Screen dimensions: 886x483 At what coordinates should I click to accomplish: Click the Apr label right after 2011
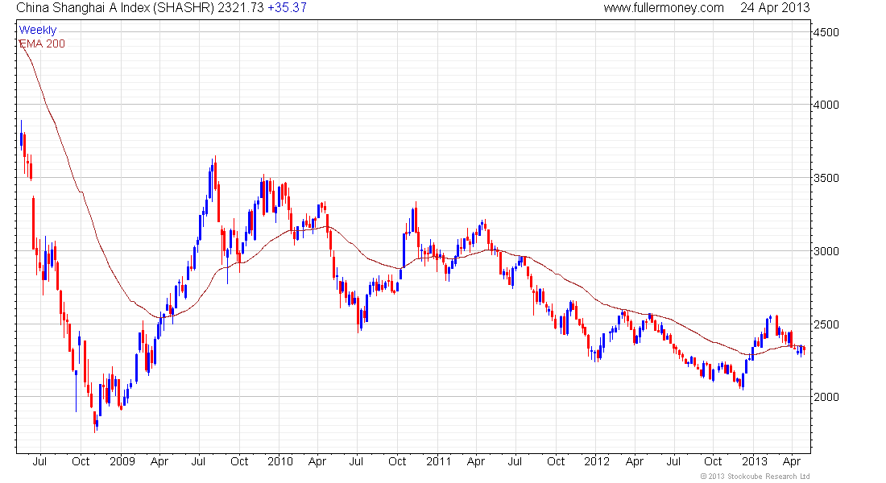(476, 461)
